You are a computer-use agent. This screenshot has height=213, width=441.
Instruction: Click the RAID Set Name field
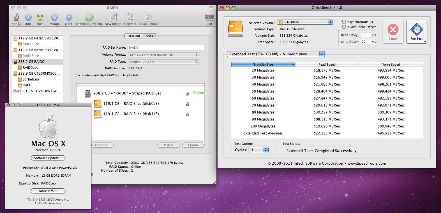click(x=166, y=48)
